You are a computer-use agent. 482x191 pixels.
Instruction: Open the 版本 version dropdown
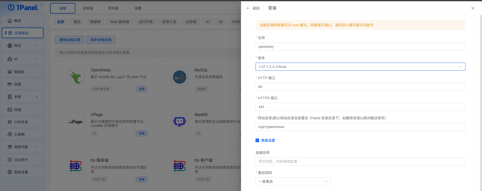(360, 67)
